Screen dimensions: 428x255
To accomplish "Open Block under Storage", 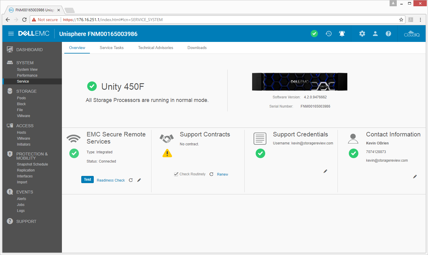I will coord(21,104).
